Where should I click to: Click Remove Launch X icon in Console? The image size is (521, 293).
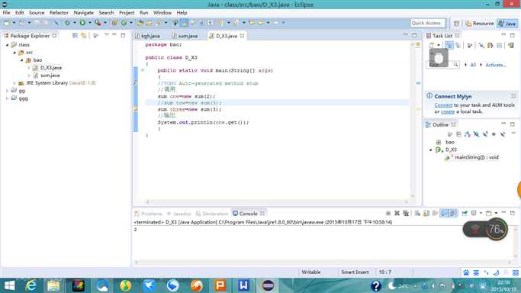click(397, 214)
